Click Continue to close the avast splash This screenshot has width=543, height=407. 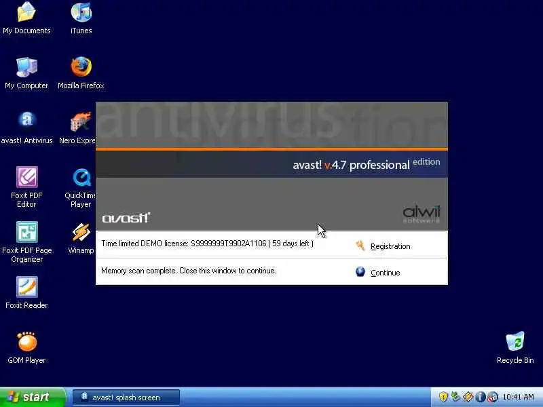tap(385, 273)
